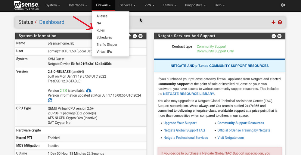Select Virtual IPs from Firewall menu
The image size is (301, 155).
[x=110, y=51]
